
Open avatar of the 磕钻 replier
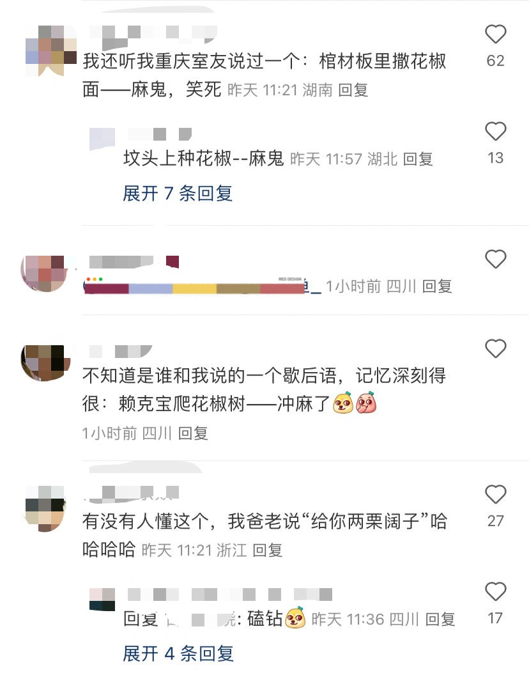coord(102,600)
